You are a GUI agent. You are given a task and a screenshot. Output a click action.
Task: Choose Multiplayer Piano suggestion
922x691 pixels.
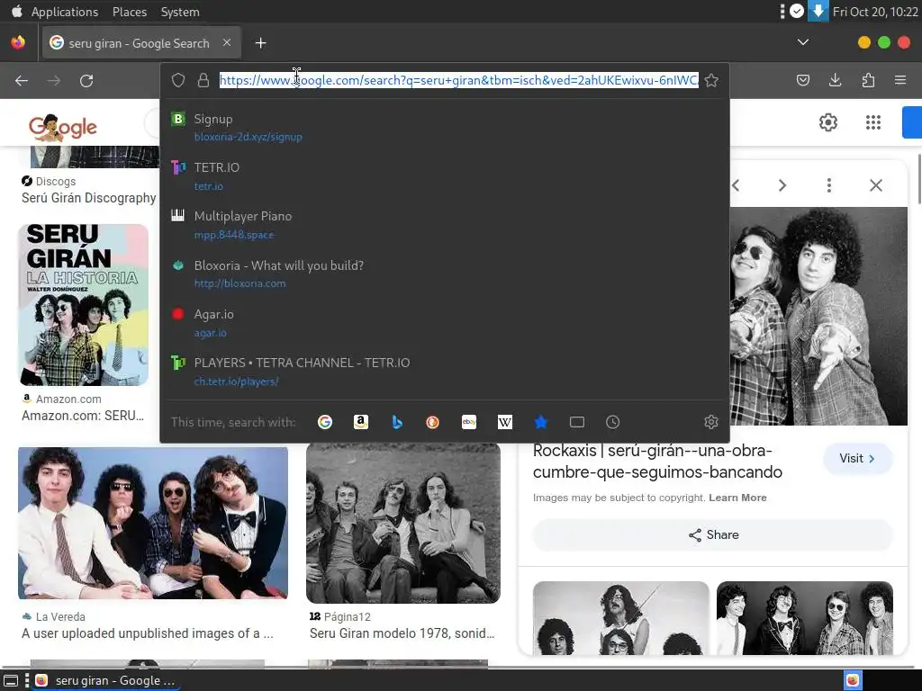coord(445,225)
